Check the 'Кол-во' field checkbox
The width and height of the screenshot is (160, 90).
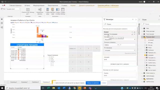[145, 45]
